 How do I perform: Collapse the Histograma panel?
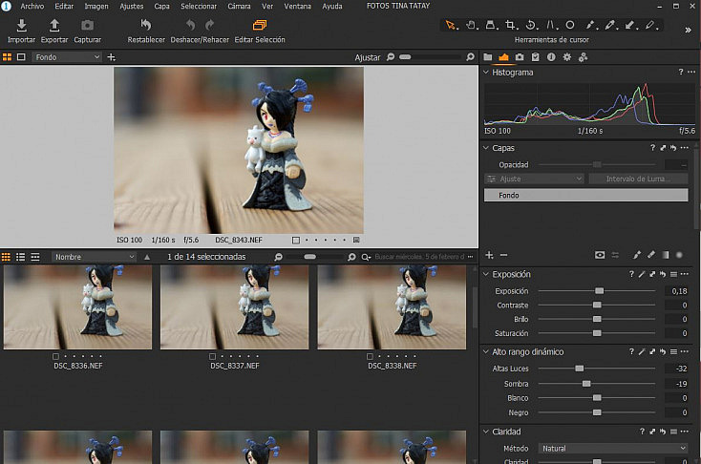[486, 72]
